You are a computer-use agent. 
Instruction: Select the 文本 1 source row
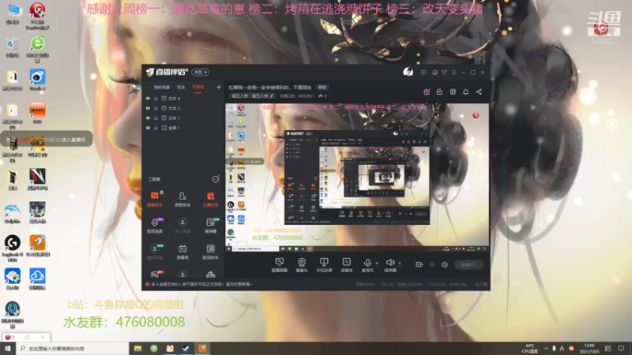183,118
